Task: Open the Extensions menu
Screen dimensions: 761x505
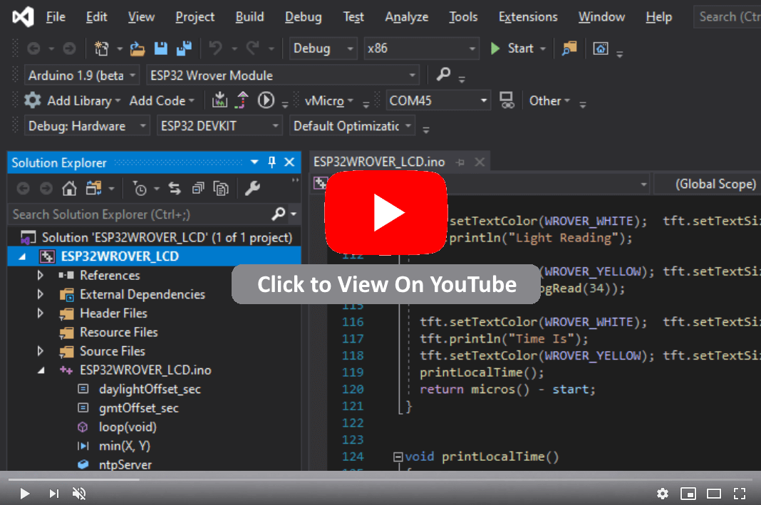Action: tap(528, 17)
